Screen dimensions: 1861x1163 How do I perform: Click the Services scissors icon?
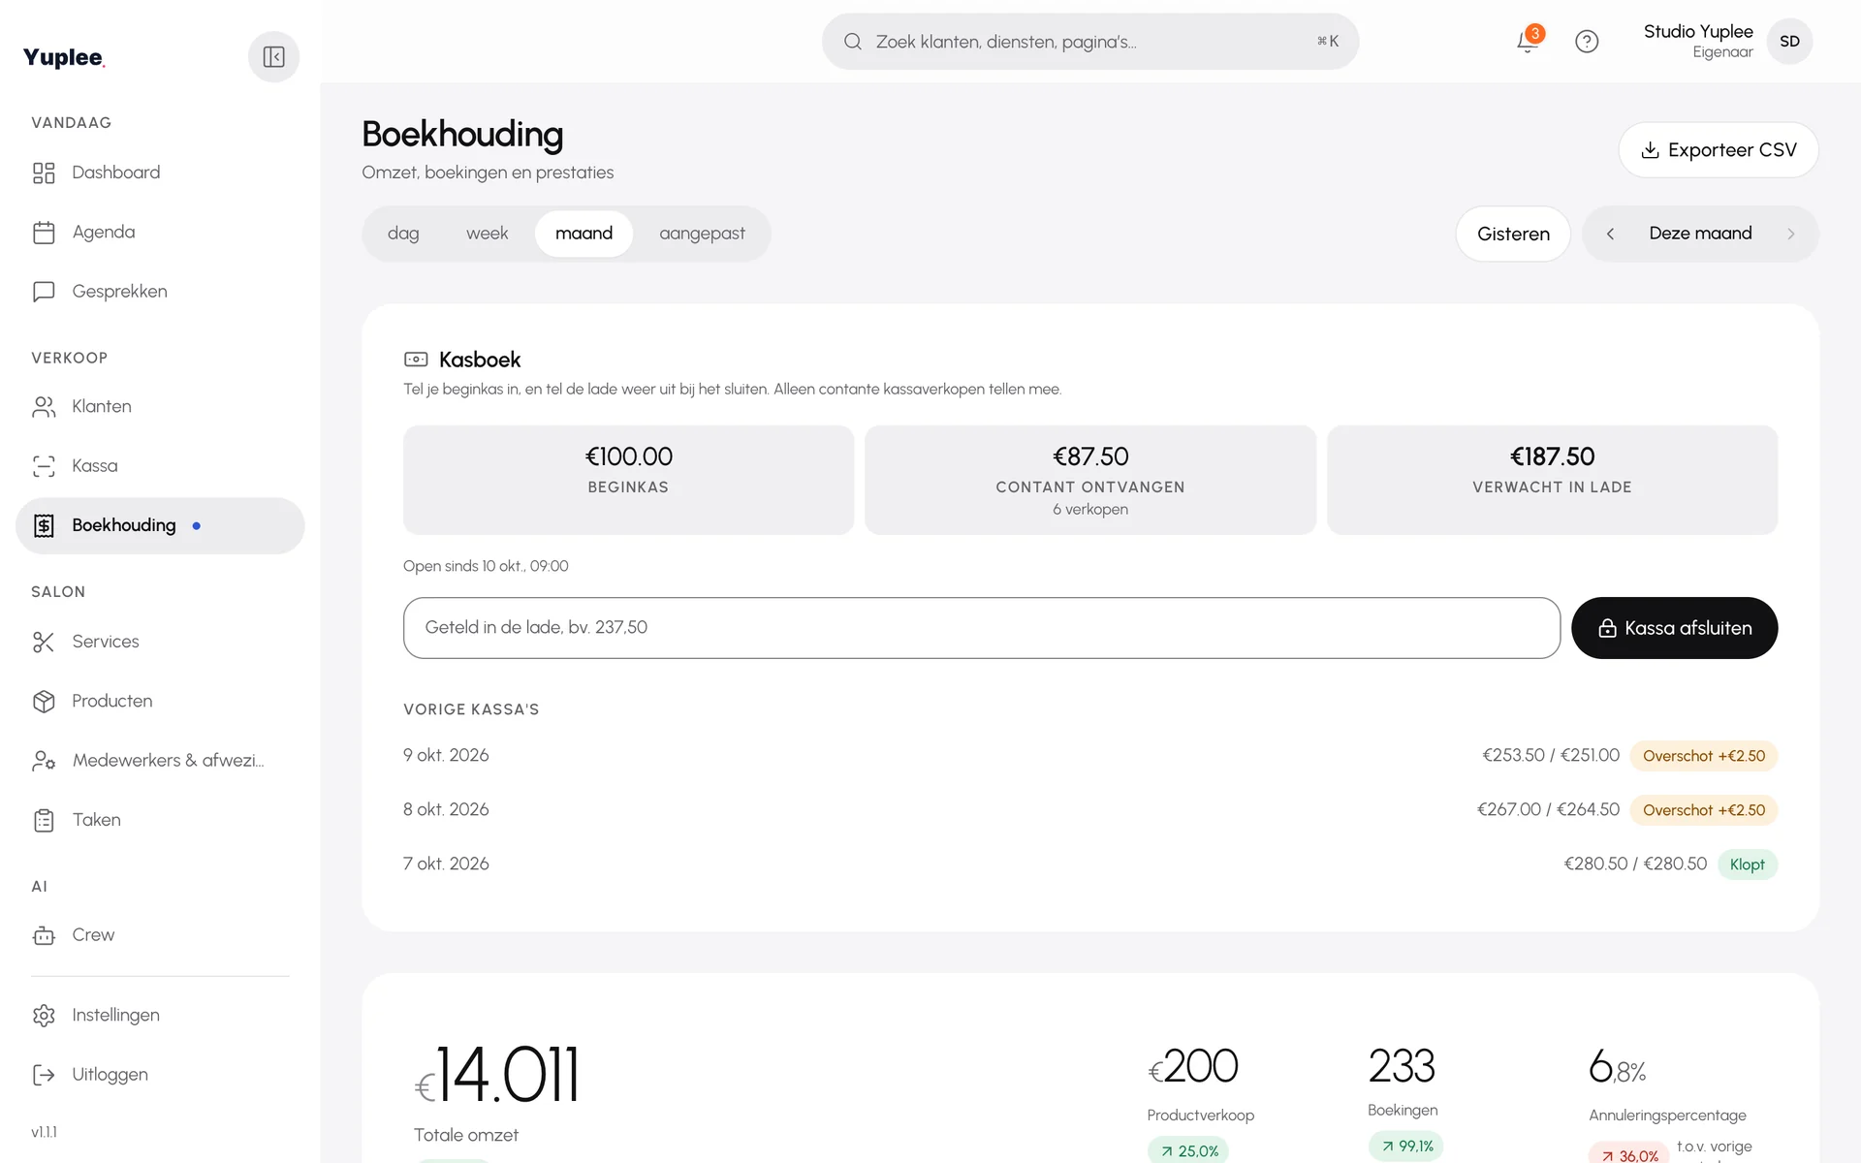tap(44, 642)
